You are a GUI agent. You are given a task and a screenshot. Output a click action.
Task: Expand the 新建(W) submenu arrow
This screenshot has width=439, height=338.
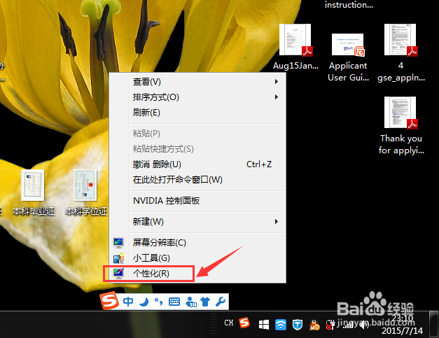(x=277, y=222)
